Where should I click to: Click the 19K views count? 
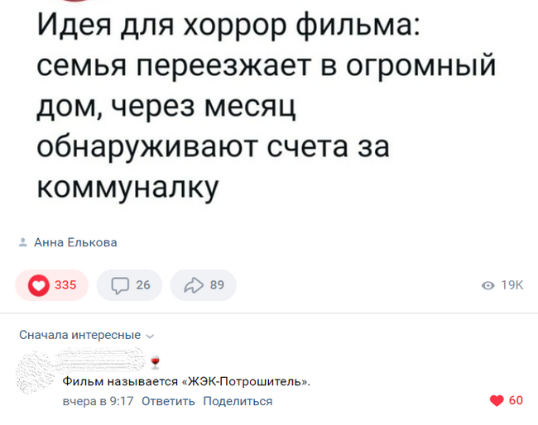coord(512,285)
